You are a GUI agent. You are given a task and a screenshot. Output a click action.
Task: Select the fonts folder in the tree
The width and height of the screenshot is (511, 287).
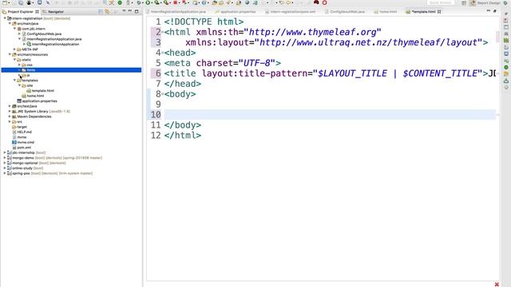71,70
